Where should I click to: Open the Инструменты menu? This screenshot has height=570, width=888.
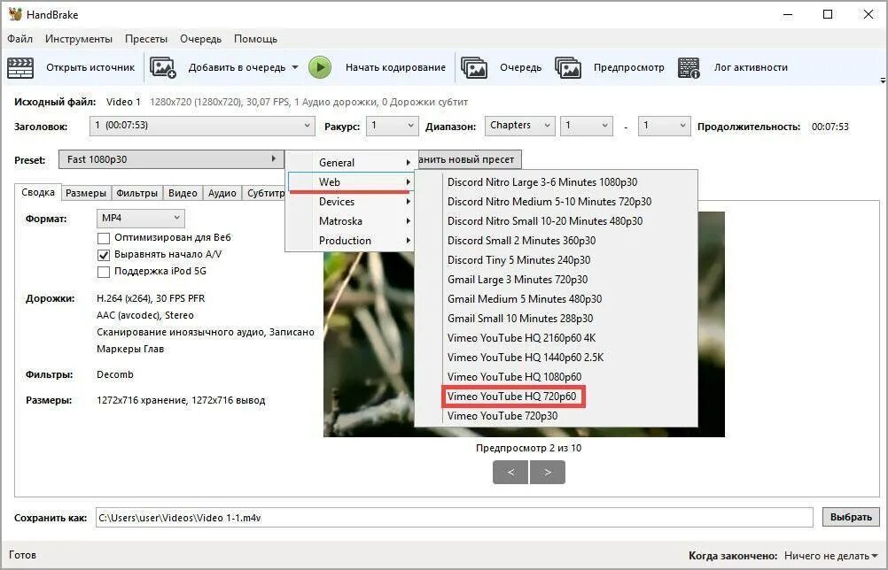tap(79, 39)
